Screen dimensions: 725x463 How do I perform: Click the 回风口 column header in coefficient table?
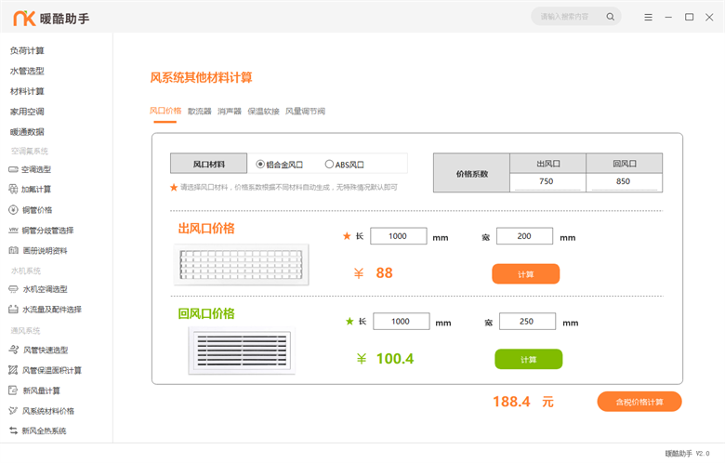coord(625,164)
